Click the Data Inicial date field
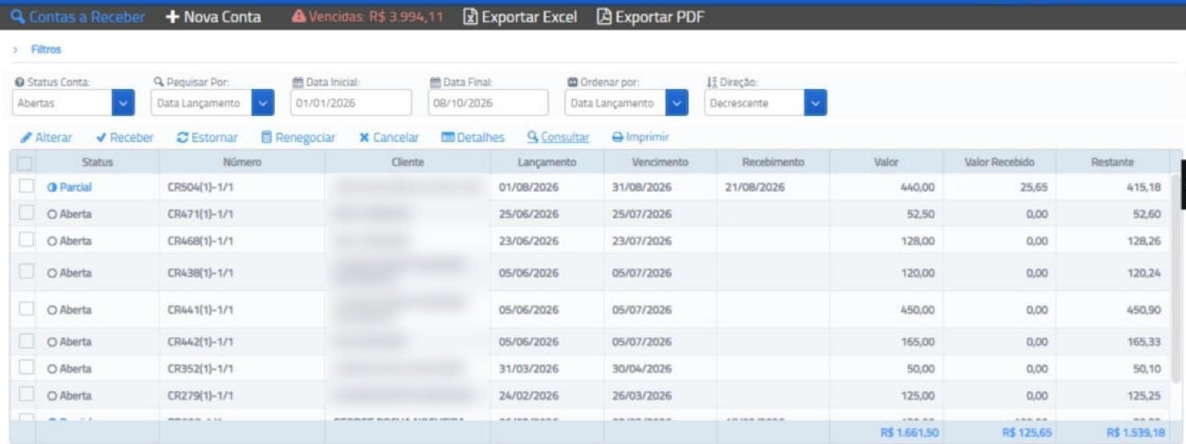 [351, 103]
